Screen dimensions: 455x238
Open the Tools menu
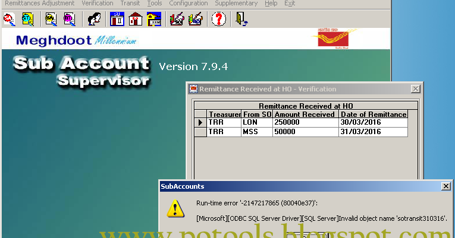[x=155, y=4]
